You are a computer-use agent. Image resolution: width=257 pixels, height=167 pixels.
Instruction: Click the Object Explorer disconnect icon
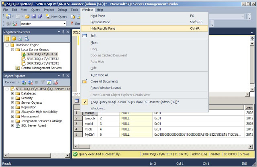coord(31,82)
